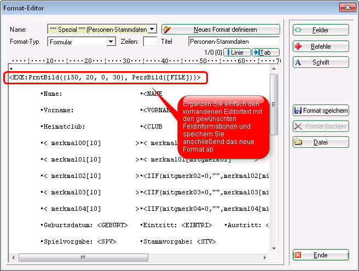Click the vertical scrollbar thumb

pyautogui.click(x=274, y=104)
